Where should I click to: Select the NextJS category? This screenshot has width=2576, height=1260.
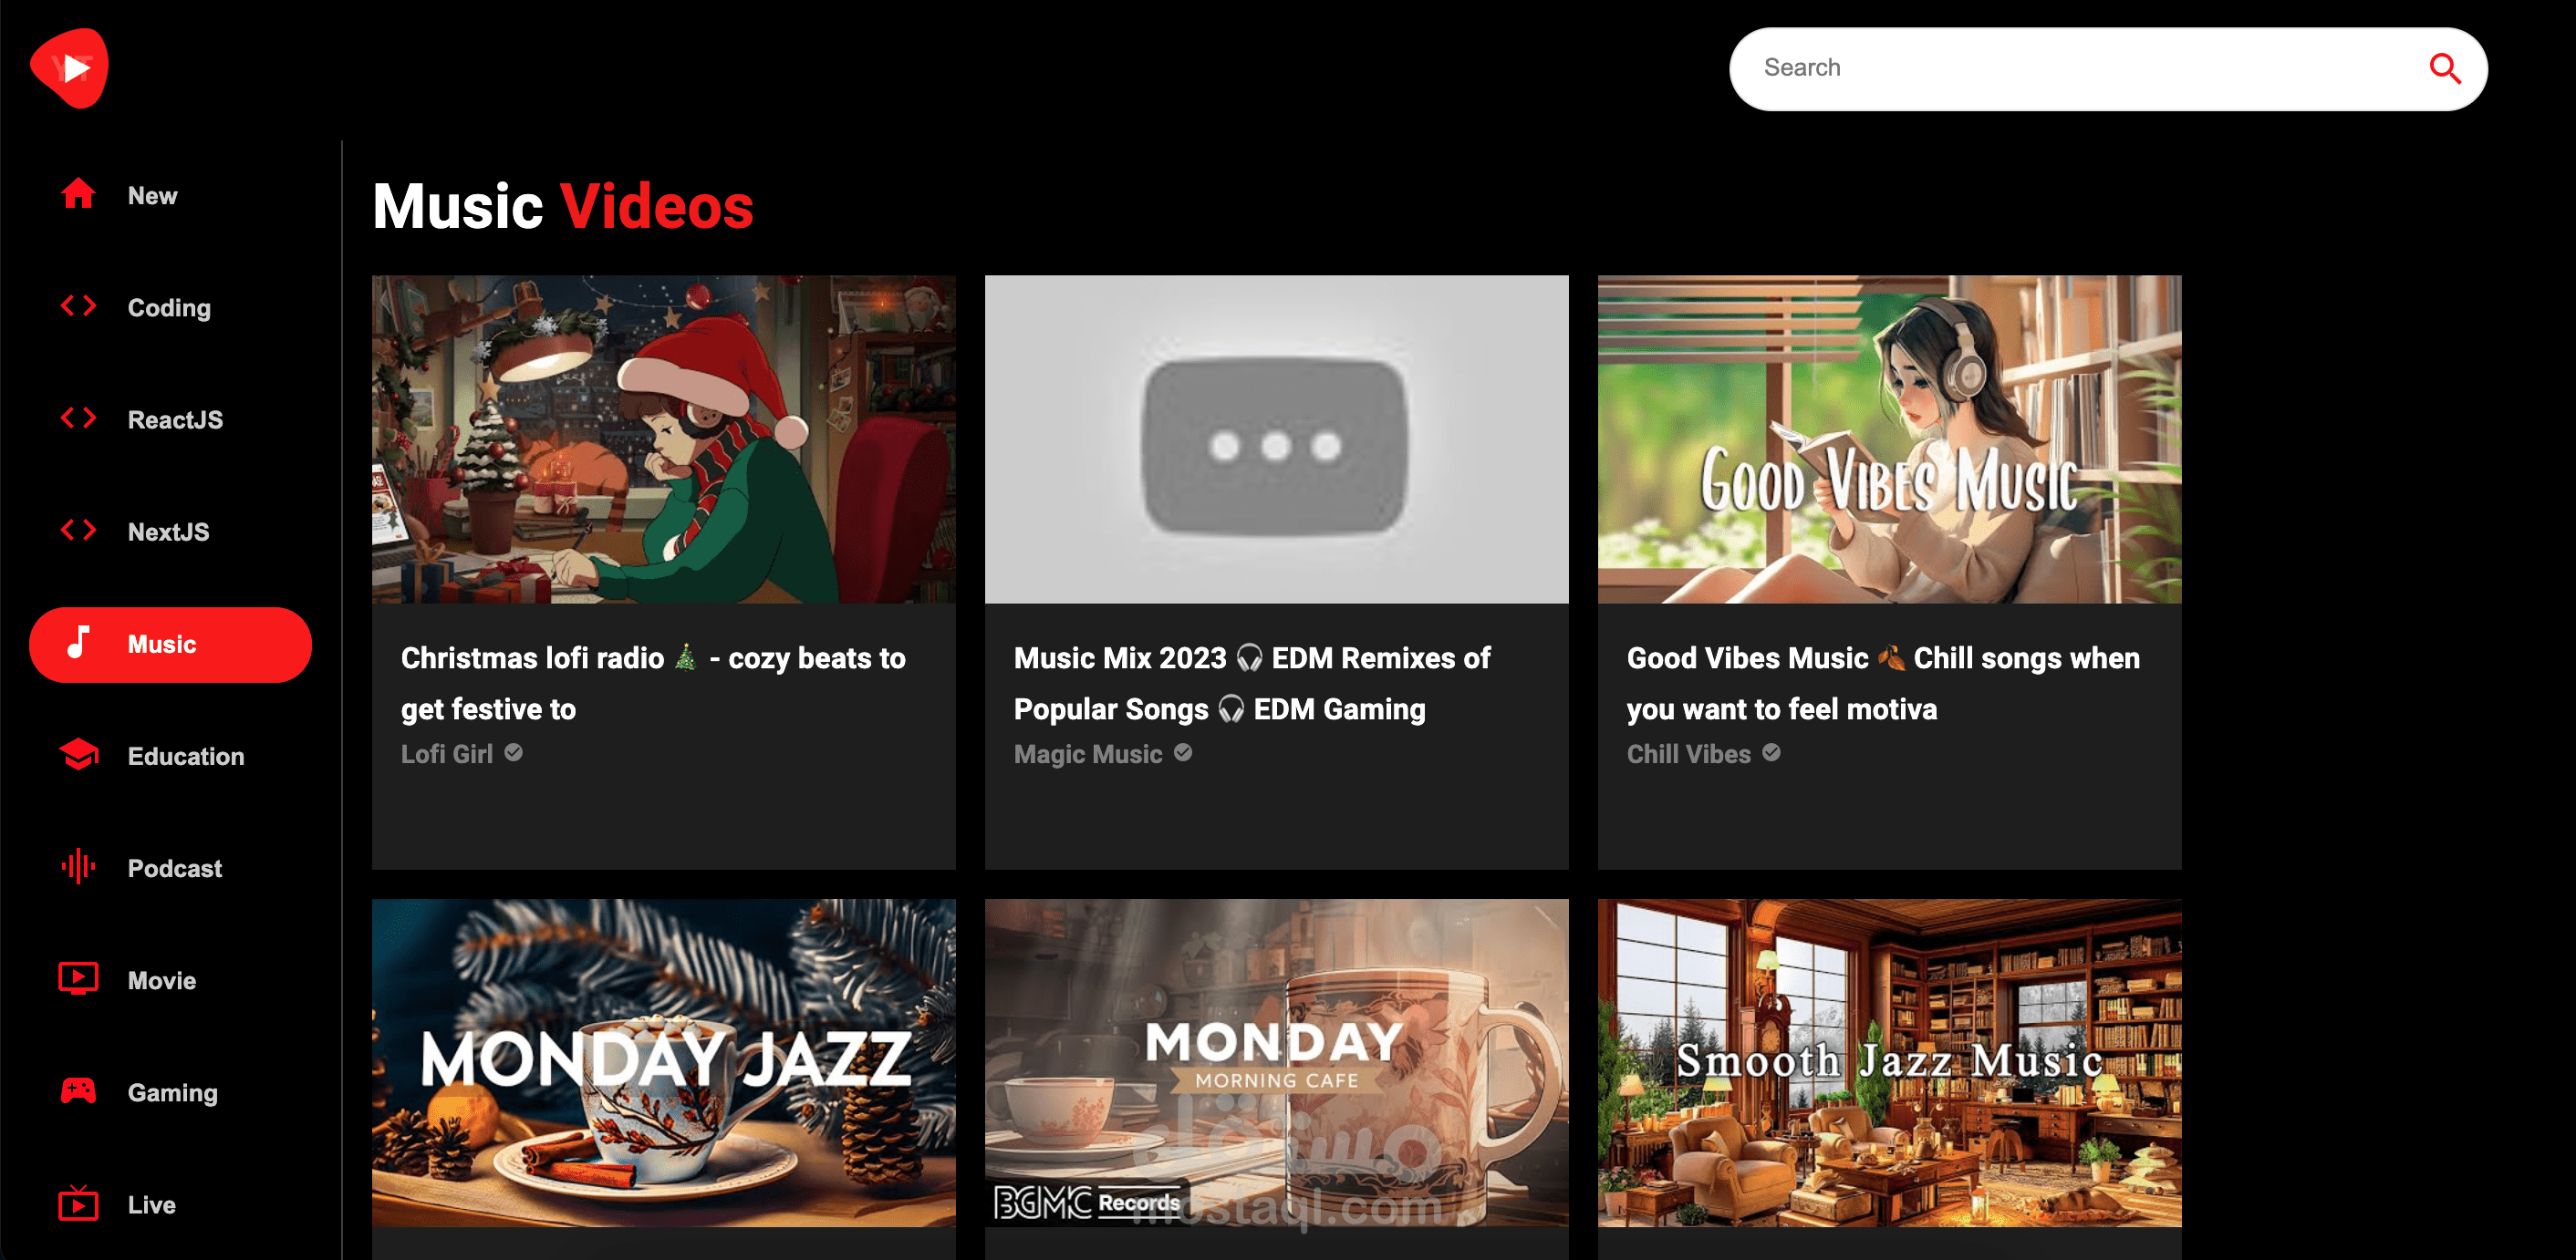click(170, 532)
